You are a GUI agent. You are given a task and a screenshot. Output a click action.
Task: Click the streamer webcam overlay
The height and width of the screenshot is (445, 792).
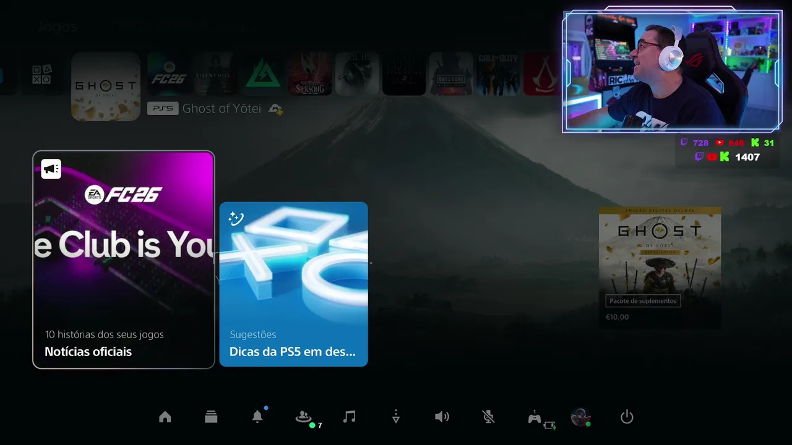click(x=672, y=71)
